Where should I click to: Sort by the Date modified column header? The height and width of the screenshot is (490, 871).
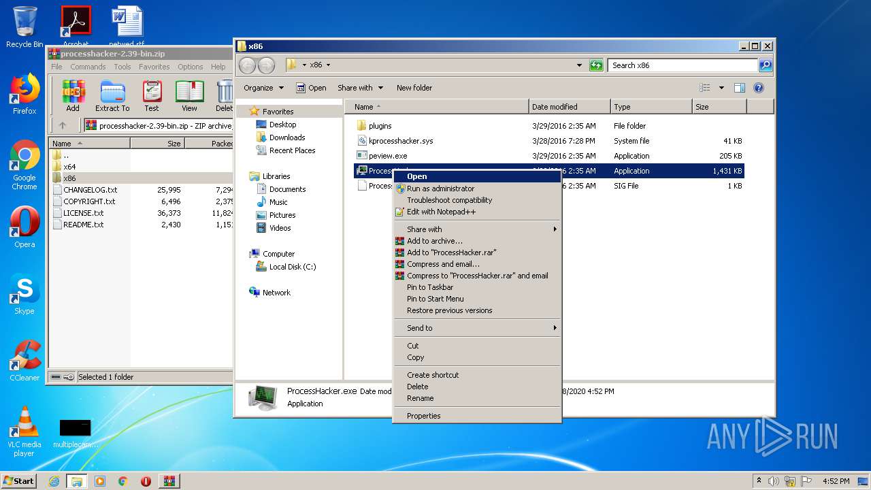(570, 107)
